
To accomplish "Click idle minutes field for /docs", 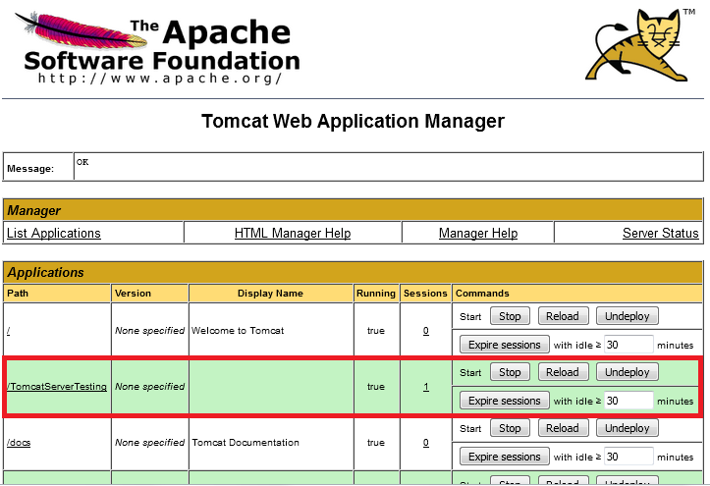I will pos(628,457).
